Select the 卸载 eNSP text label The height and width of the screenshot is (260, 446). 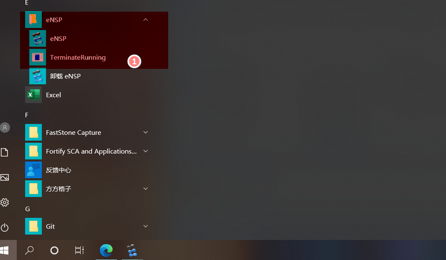(65, 76)
